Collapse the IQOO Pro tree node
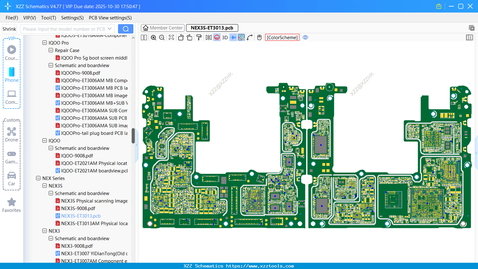Viewport: 478px width, 269px height. coord(45,43)
